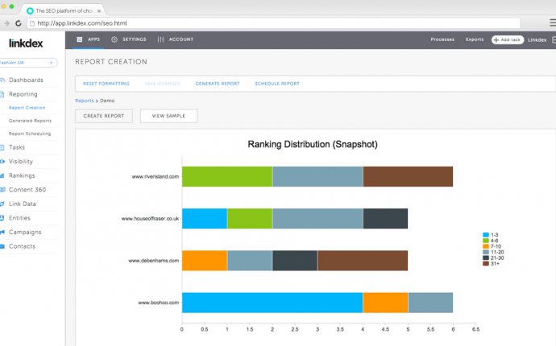Screen dimensions: 556x346
Task: Open Settings via the gear icon
Action: tap(114, 39)
